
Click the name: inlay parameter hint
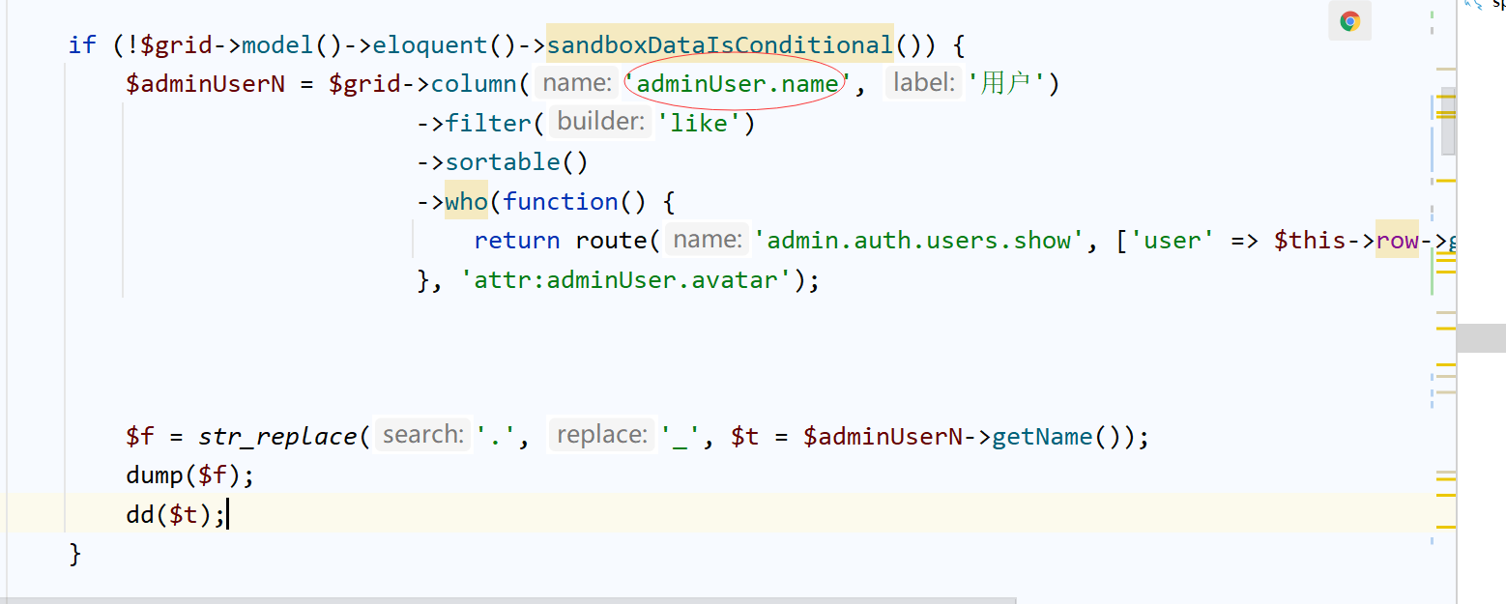click(576, 82)
